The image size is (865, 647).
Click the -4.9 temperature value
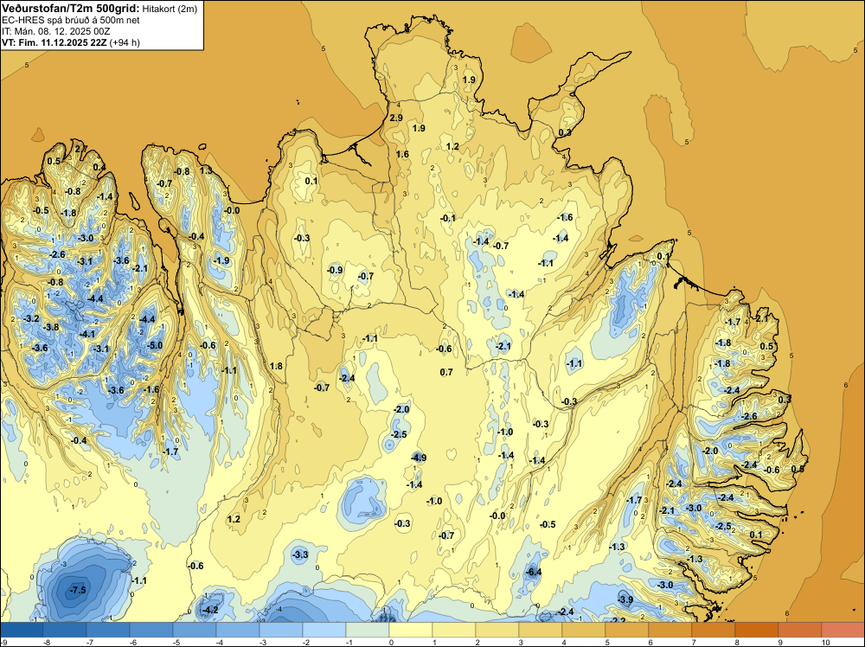(x=419, y=458)
